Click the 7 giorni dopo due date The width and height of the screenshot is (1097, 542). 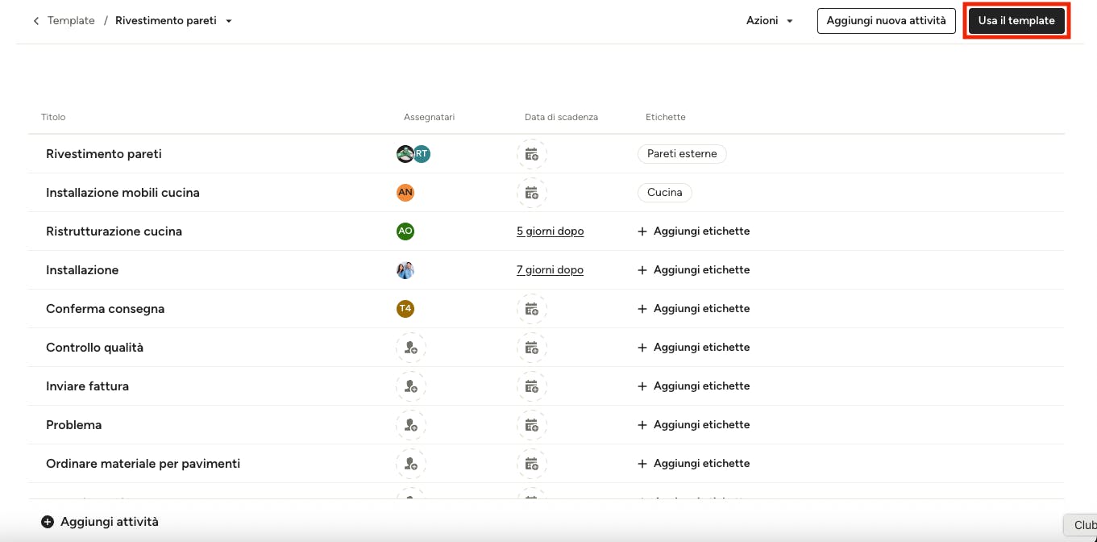550,270
